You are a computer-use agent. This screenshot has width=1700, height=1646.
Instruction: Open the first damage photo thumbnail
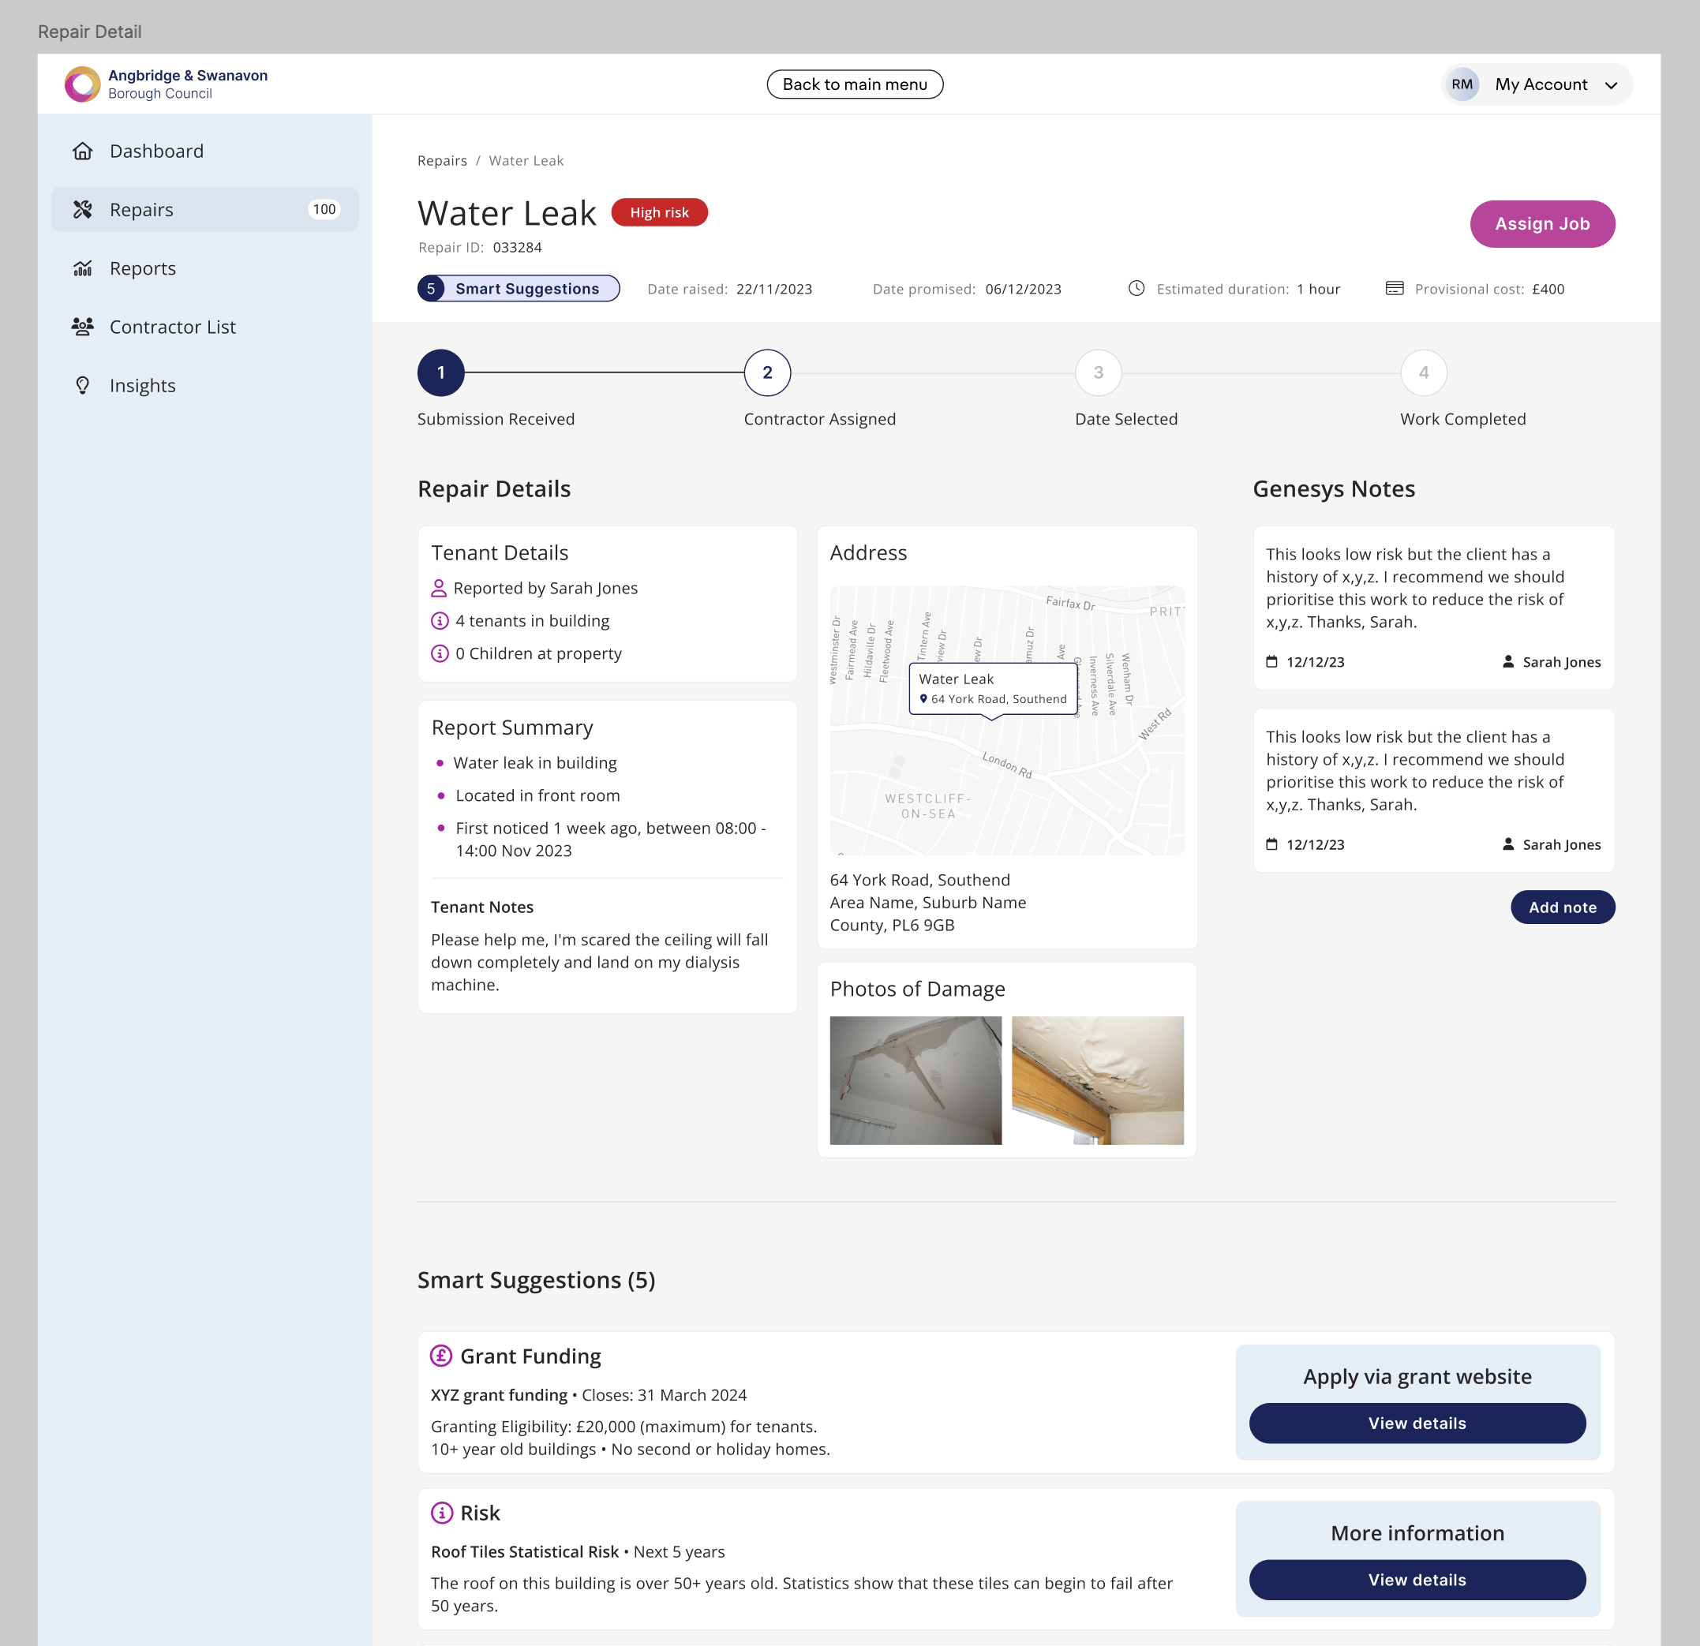point(915,1079)
